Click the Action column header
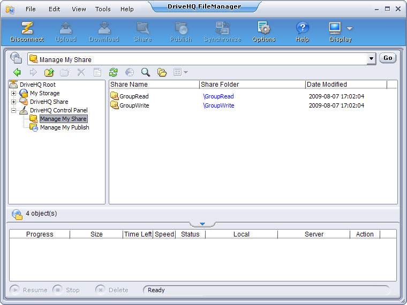Viewport: 407px width, 305px height. tap(365, 234)
